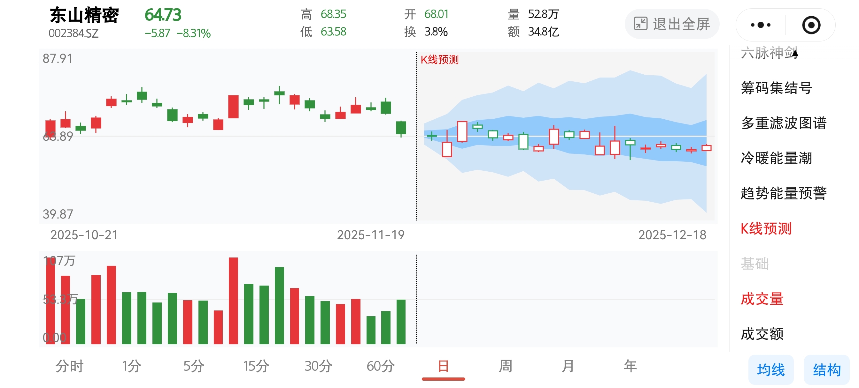Click the tallest red volume bar

(x=233, y=300)
